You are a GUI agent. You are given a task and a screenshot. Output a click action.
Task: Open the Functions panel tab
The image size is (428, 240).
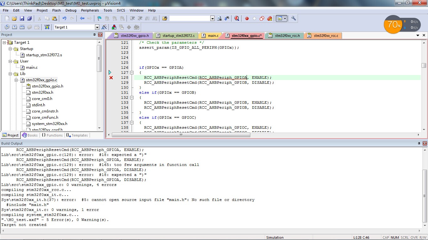(52, 135)
